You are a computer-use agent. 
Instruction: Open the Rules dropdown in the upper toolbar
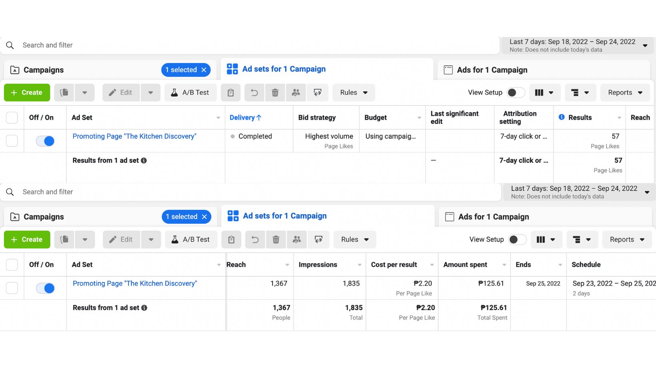point(354,93)
